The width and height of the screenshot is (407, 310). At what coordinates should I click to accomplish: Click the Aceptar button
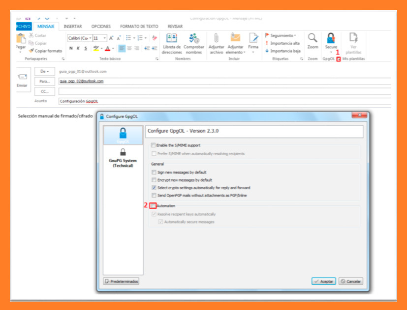click(323, 282)
